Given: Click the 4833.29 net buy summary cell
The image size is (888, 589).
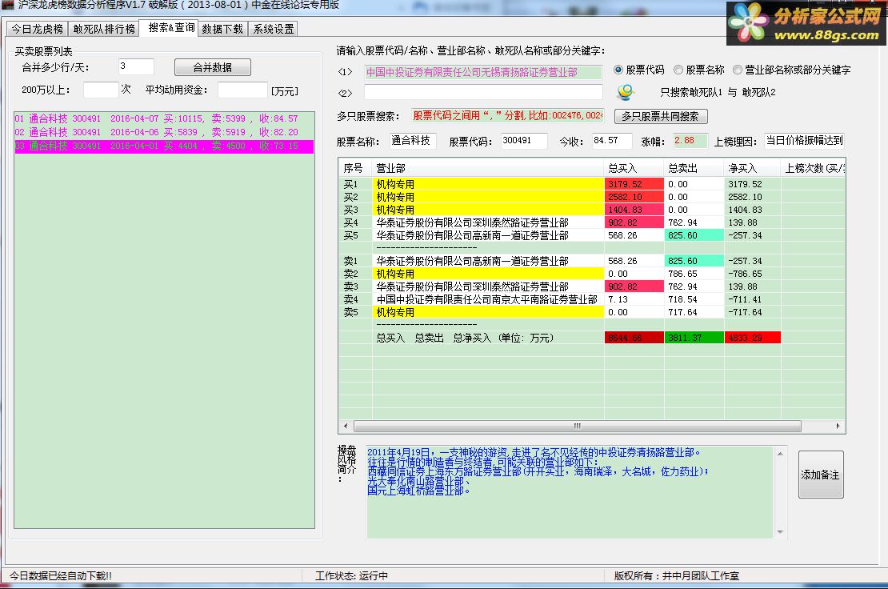Looking at the screenshot, I should point(753,338).
